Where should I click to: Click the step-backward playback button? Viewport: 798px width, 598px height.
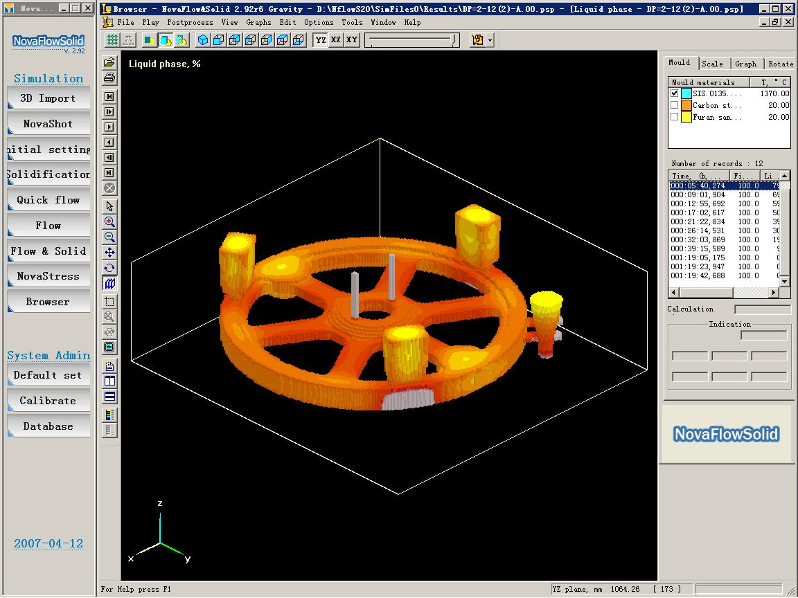109,158
